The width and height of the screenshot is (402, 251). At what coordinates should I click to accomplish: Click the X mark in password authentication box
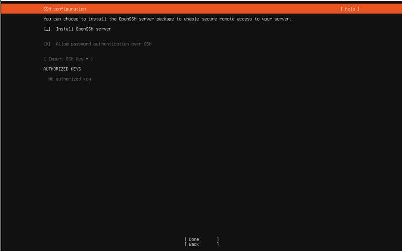tap(47, 44)
